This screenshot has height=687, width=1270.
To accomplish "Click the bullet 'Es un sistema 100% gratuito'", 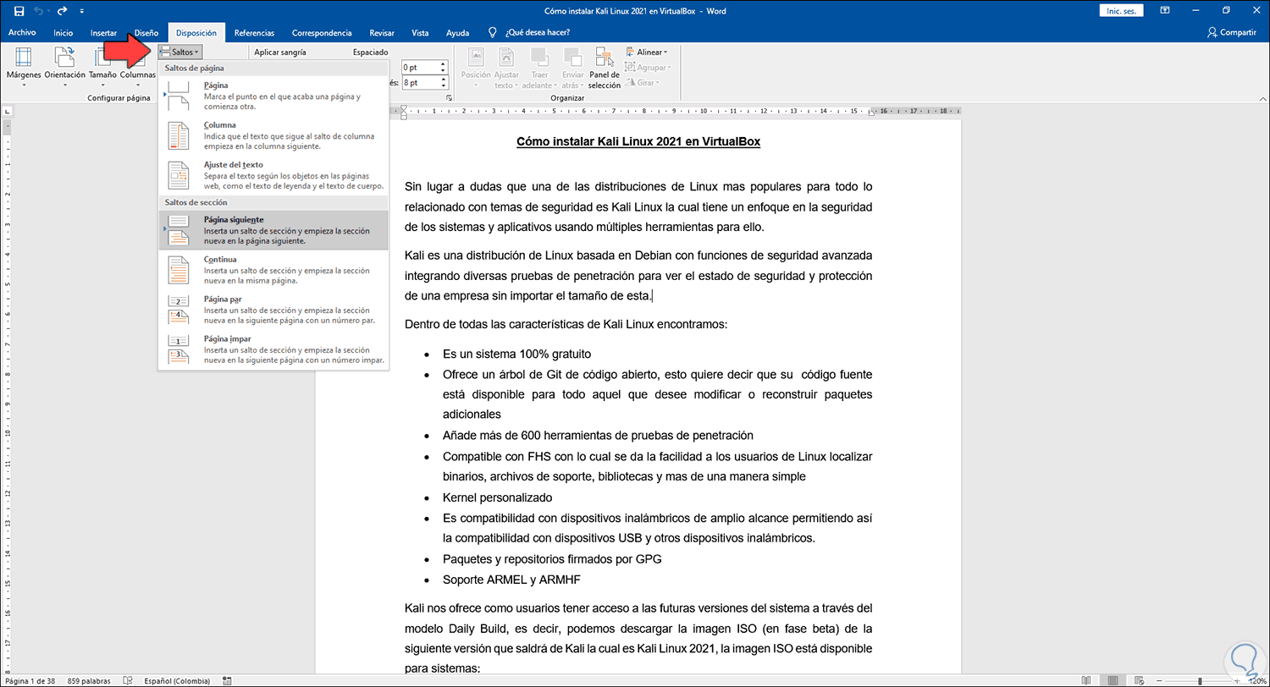I will pyautogui.click(x=516, y=354).
